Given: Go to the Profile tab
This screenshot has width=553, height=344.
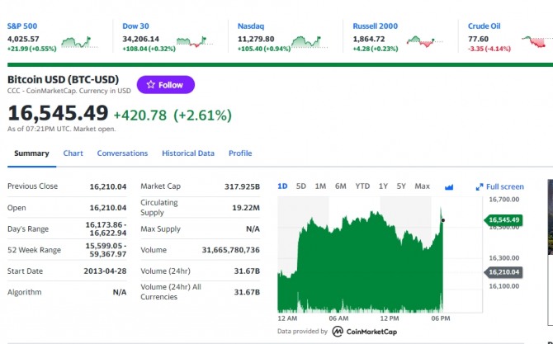Looking at the screenshot, I should coord(240,153).
